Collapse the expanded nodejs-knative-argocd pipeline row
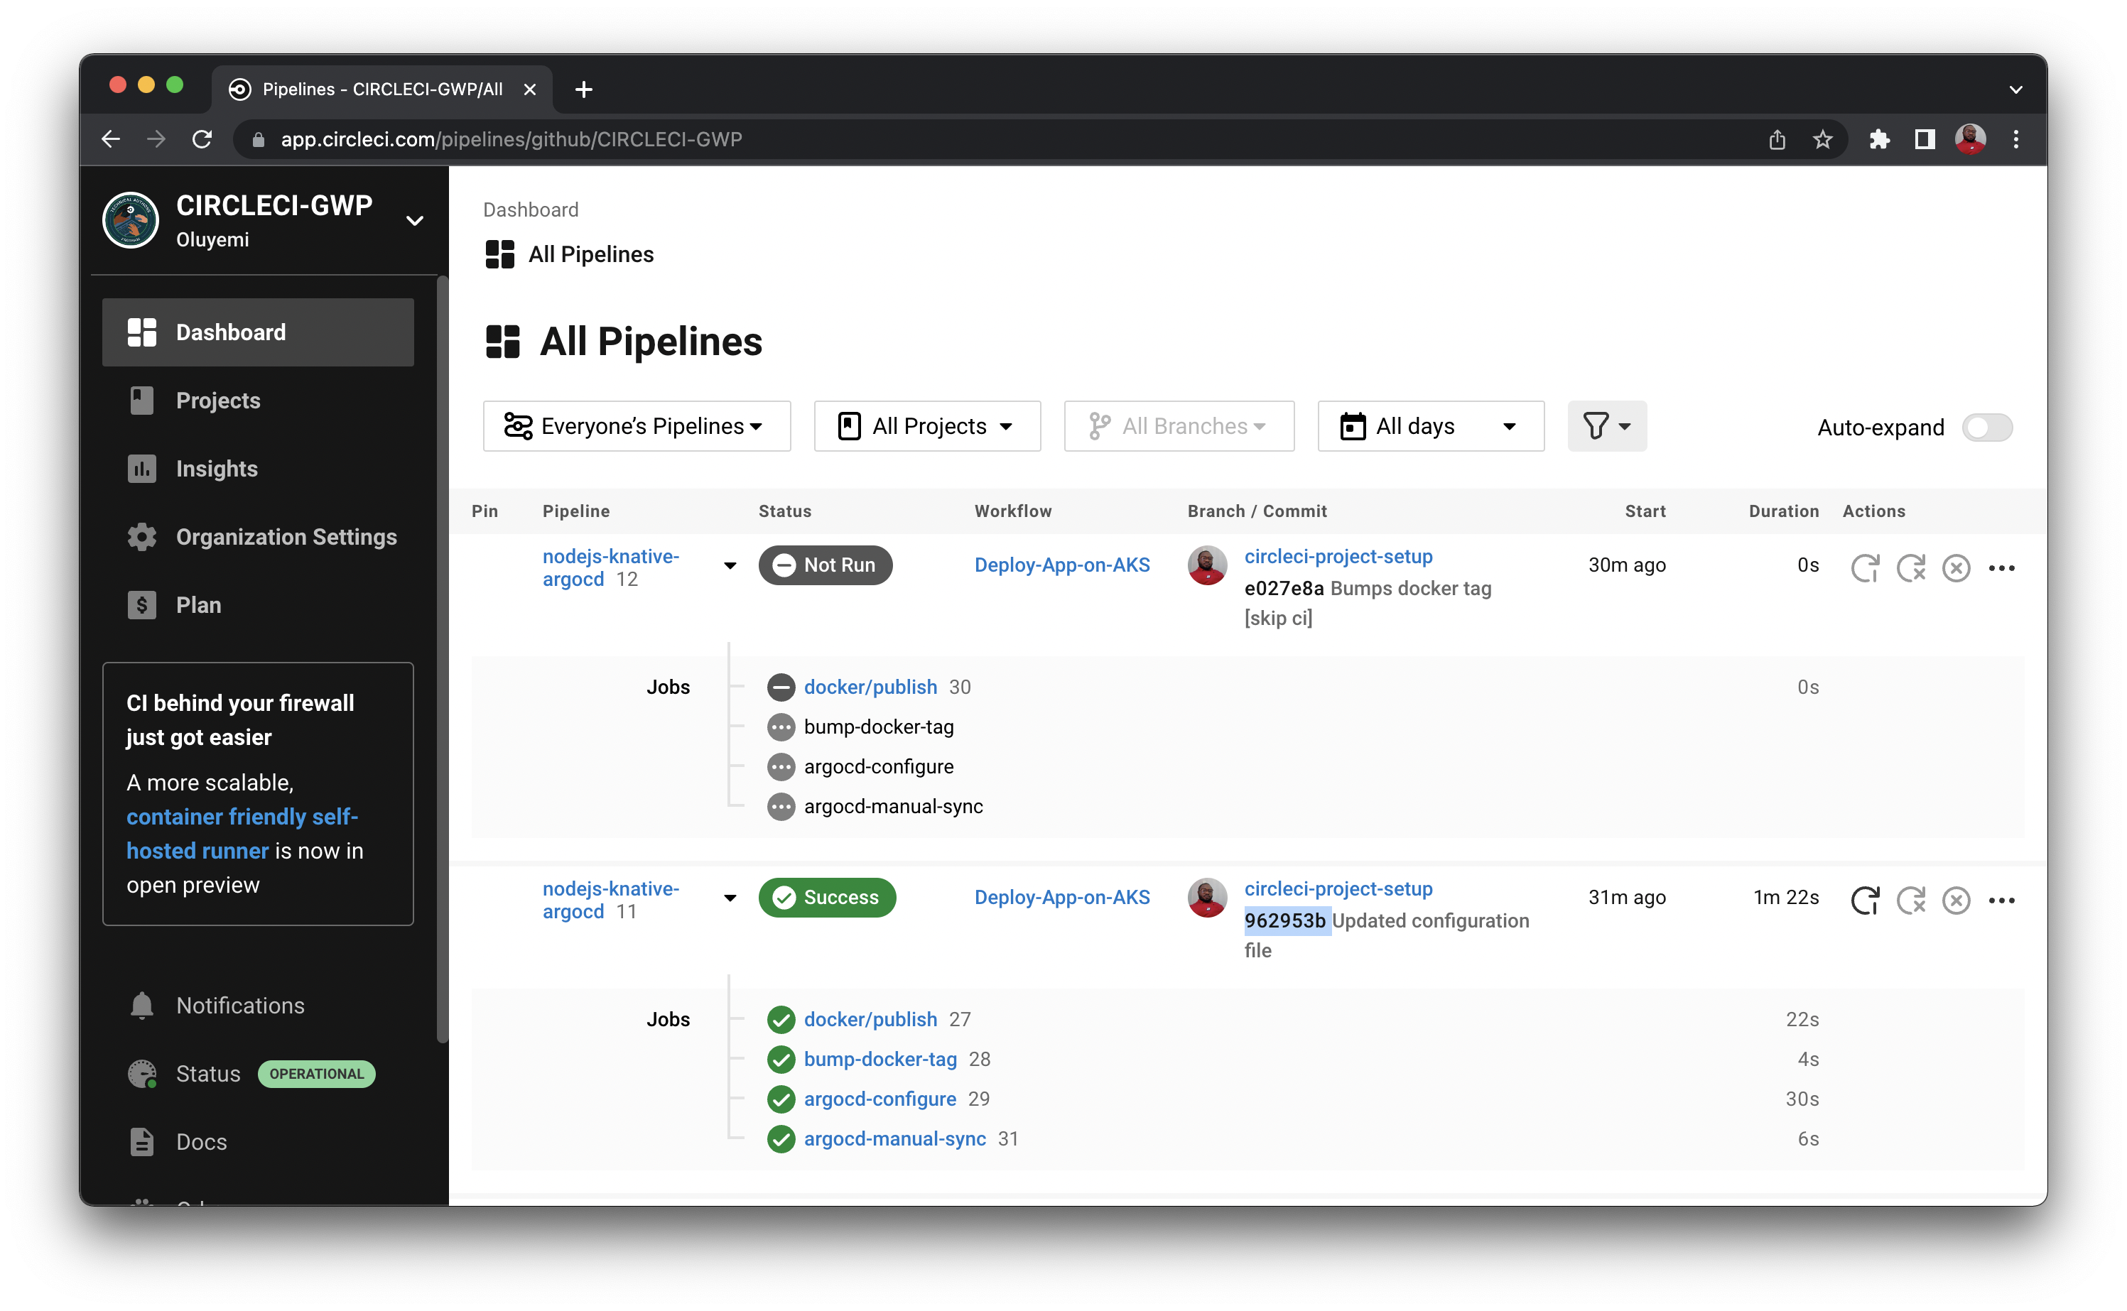2127x1311 pixels. point(729,565)
